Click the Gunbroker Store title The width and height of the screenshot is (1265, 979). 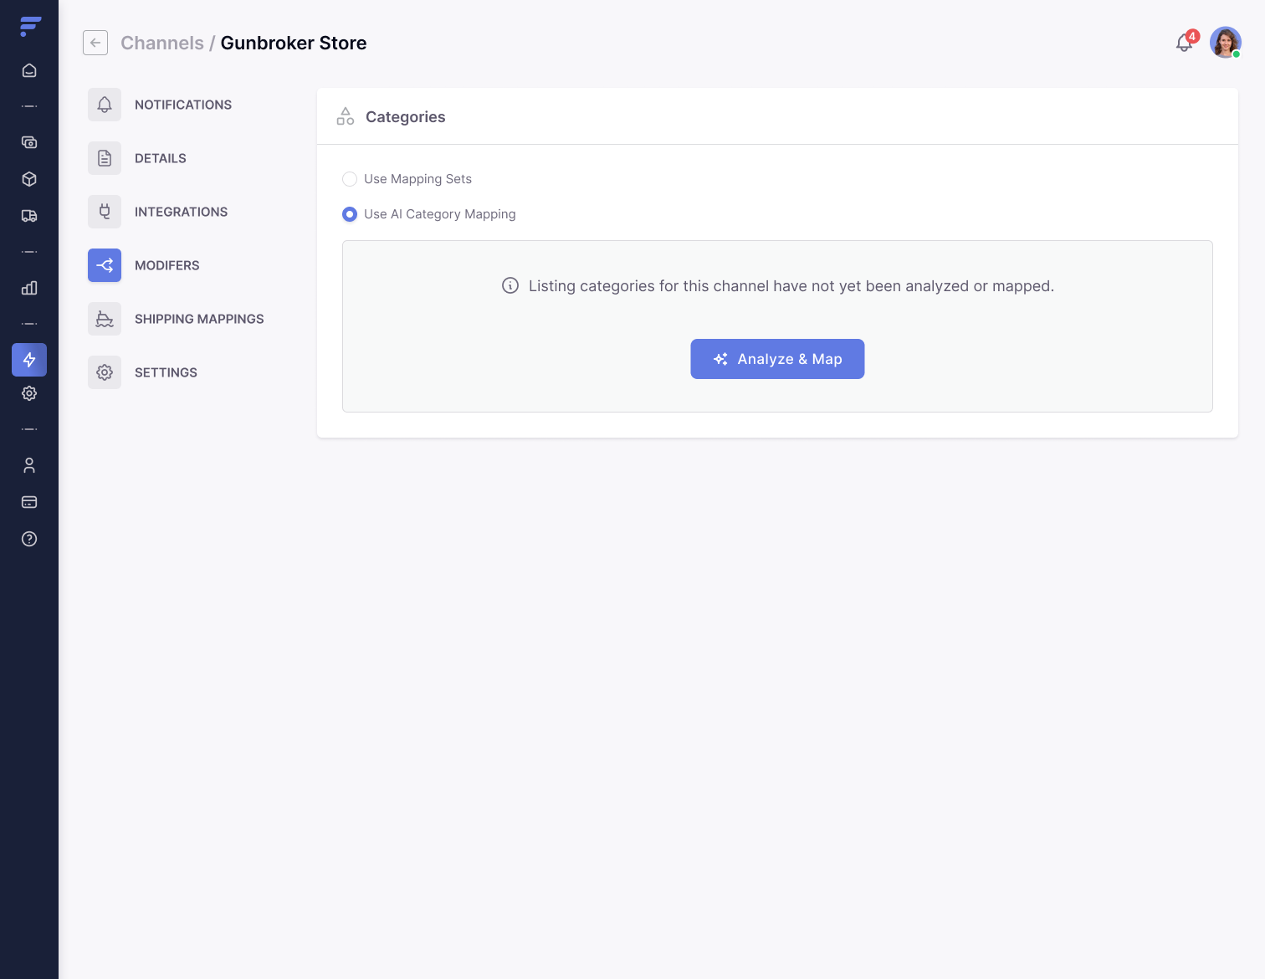294,43
